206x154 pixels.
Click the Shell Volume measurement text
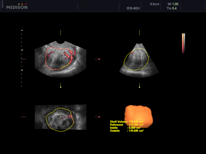click(x=127, y=122)
